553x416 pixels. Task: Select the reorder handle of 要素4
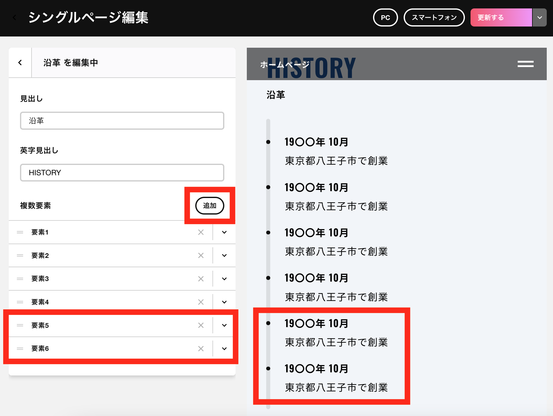tap(20, 302)
